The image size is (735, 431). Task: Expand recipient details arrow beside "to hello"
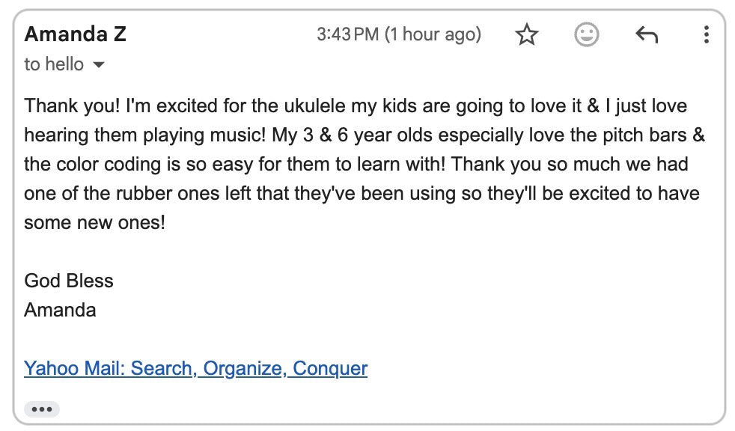coord(98,65)
